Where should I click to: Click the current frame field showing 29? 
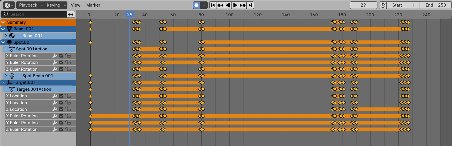coord(363,5)
